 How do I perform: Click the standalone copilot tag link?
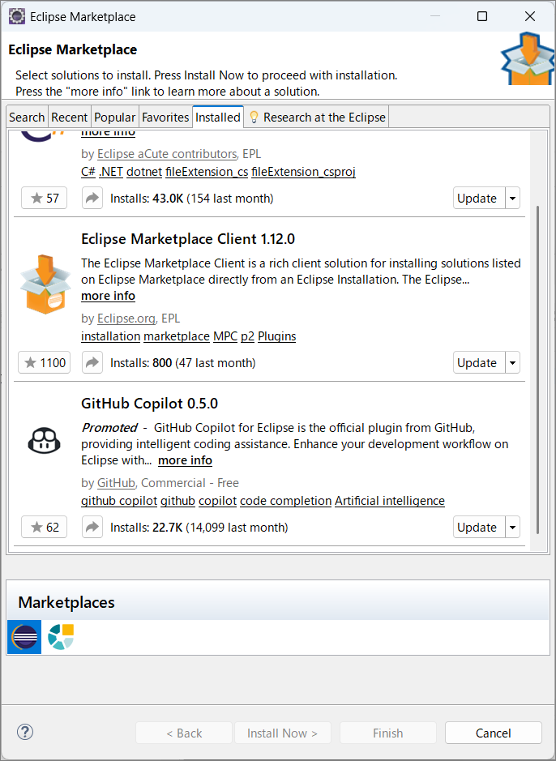tap(217, 501)
